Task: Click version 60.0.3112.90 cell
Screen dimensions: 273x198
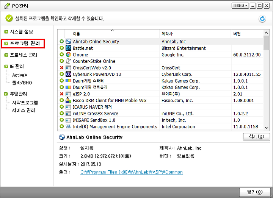Action: click(247, 55)
